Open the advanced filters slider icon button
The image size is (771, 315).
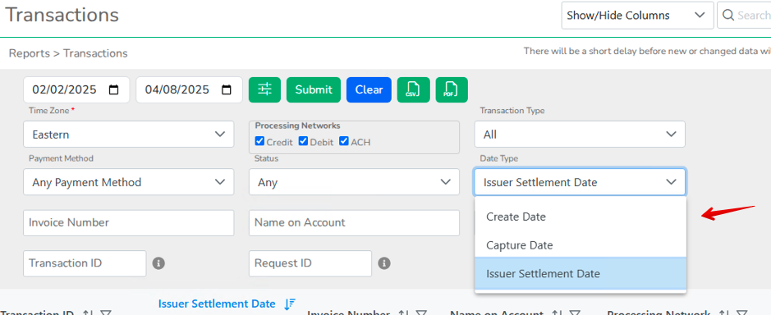point(264,90)
